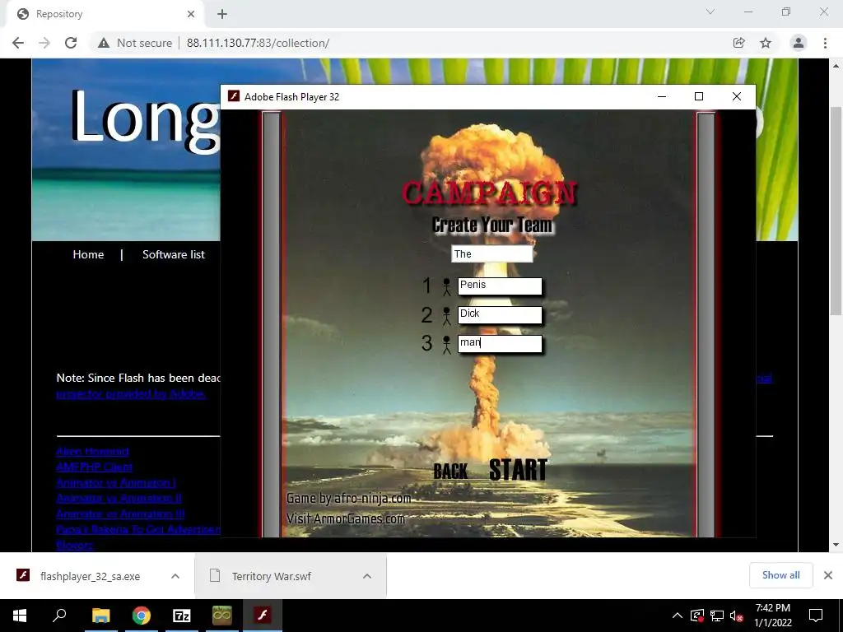Click stick figure icon for player 1
The width and height of the screenshot is (843, 632).
pos(446,287)
